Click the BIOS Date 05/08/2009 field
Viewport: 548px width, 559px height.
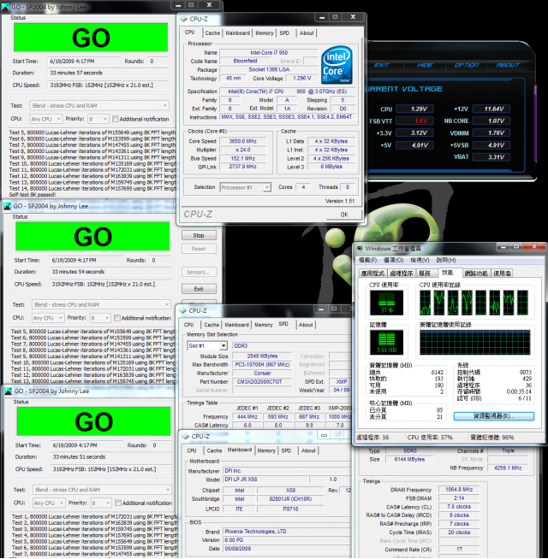coord(288,548)
